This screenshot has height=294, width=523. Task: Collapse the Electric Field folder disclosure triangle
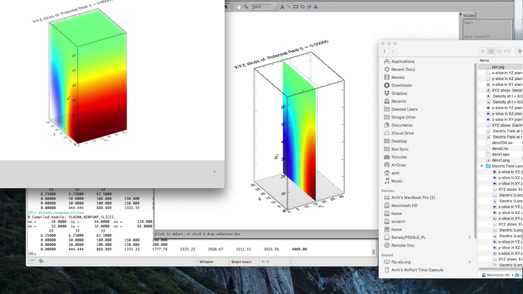pos(482,166)
